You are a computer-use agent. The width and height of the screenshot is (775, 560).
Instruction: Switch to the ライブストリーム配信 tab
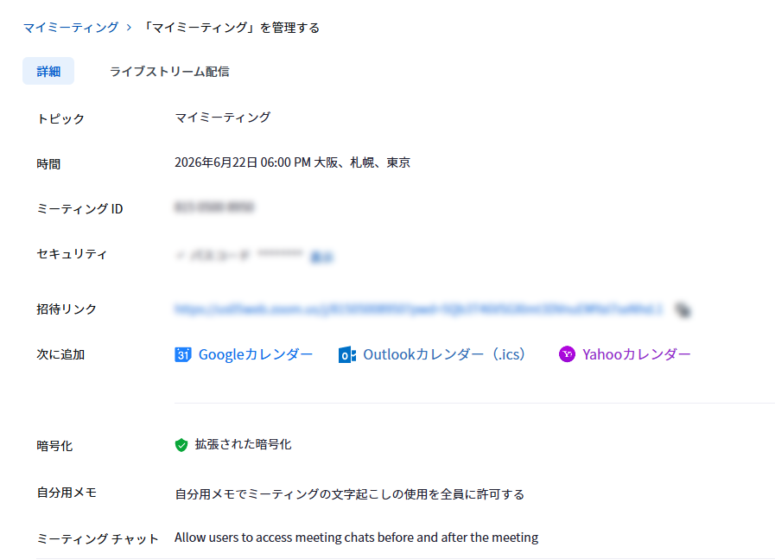169,72
